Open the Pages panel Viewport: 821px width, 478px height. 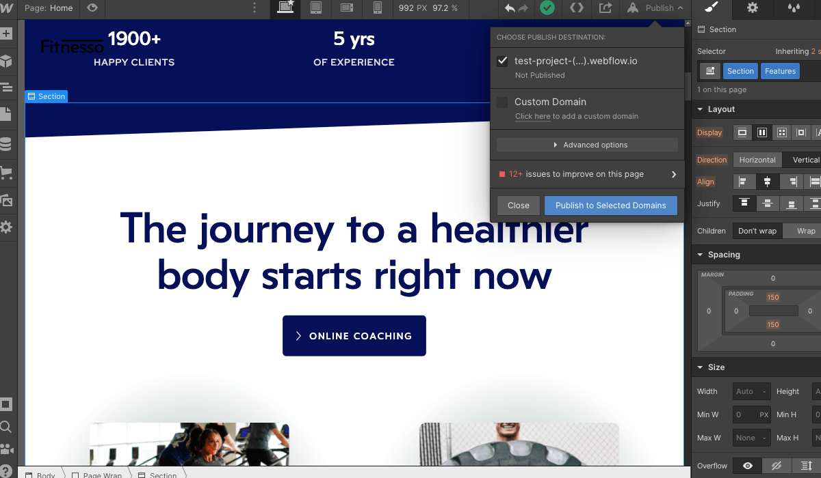coord(6,113)
